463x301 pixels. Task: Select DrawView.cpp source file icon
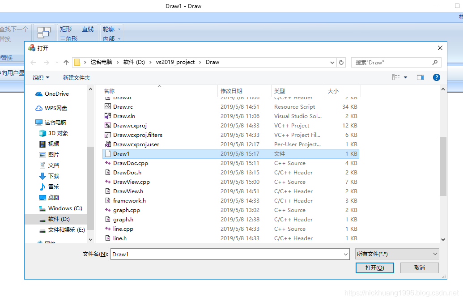click(108, 182)
